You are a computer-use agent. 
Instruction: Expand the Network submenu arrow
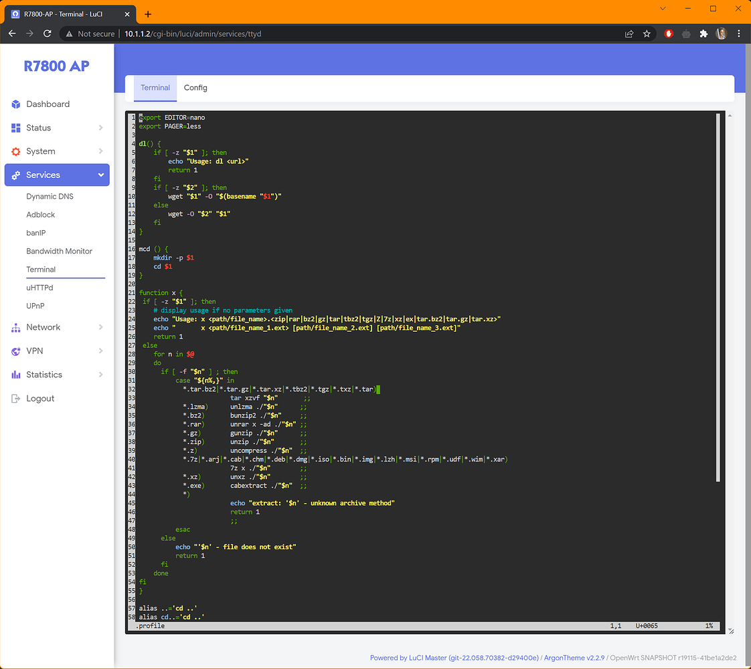(101, 328)
